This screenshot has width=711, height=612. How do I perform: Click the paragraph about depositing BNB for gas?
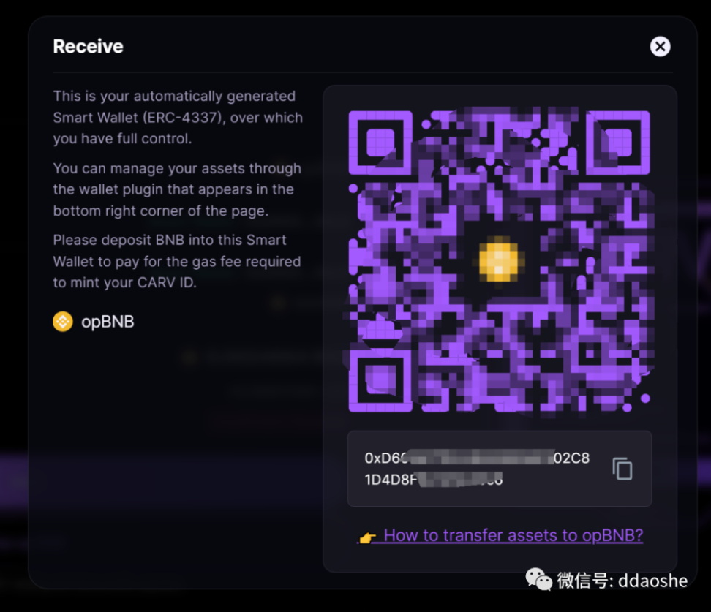pos(177,261)
